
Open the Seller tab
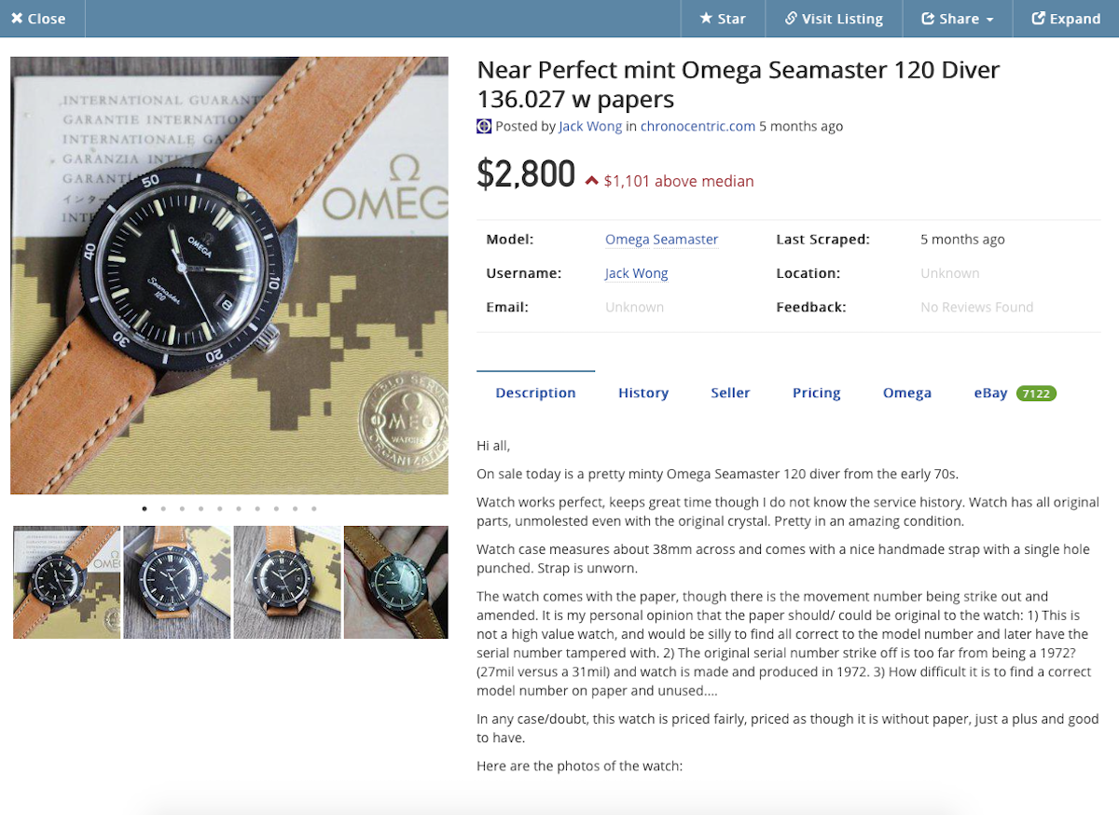(730, 393)
